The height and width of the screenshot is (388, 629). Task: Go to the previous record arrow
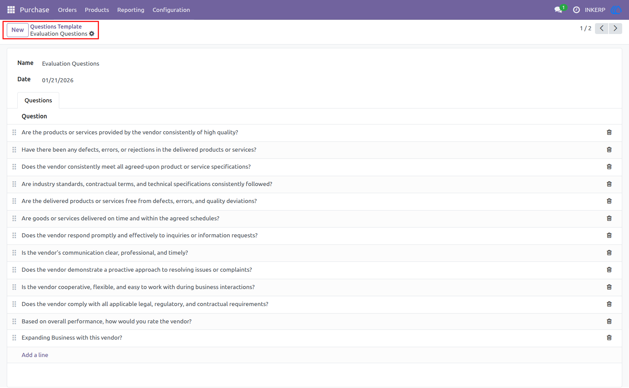coord(601,28)
